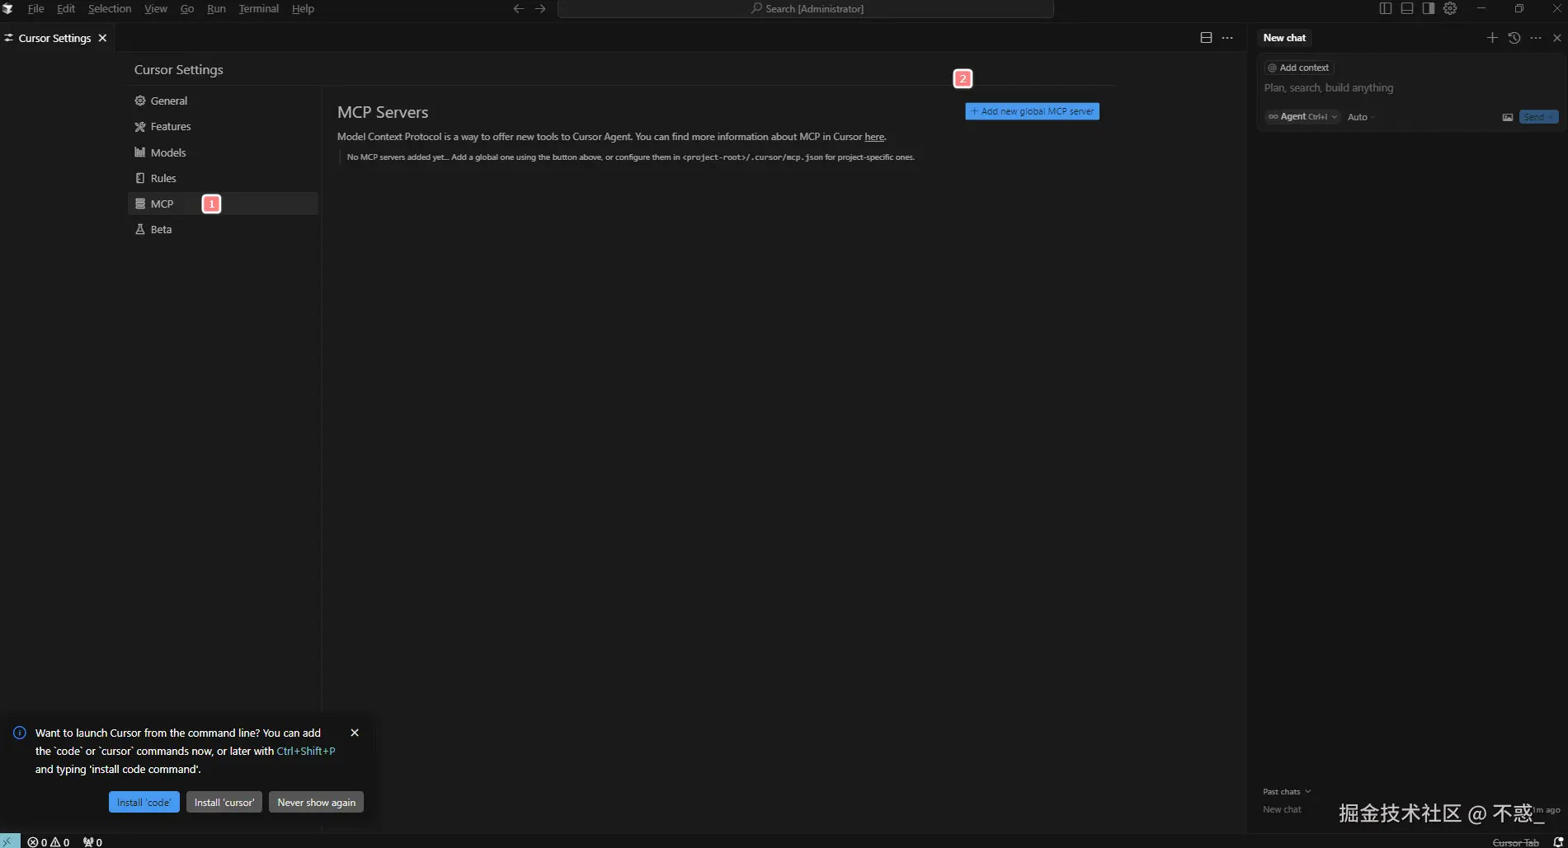Focus the chat prompt input box

click(1410, 88)
